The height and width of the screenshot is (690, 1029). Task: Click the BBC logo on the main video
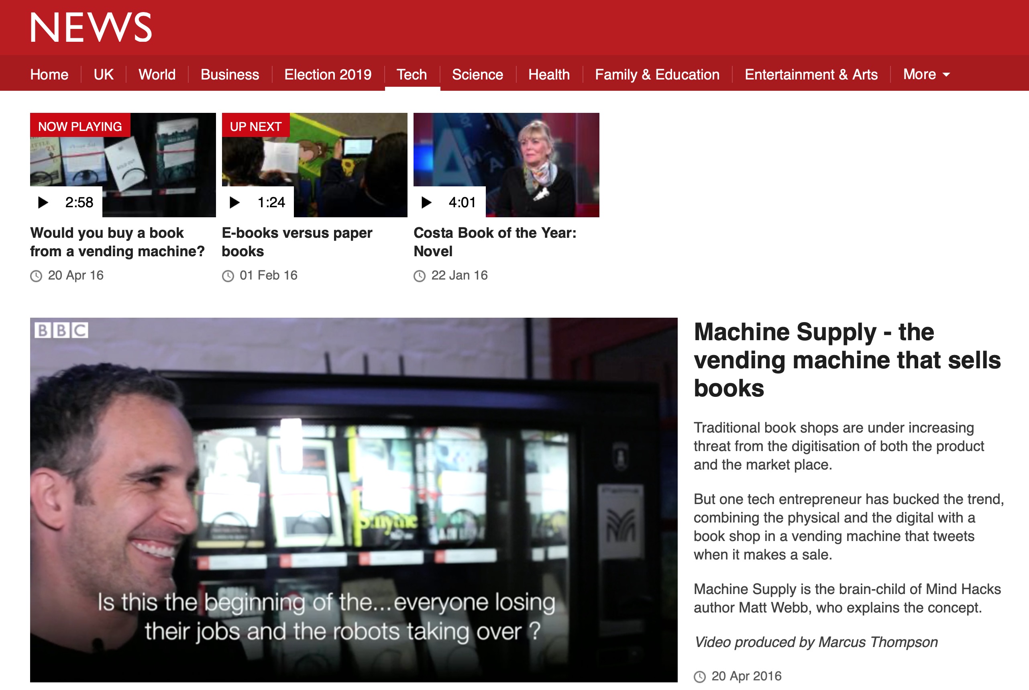point(61,330)
